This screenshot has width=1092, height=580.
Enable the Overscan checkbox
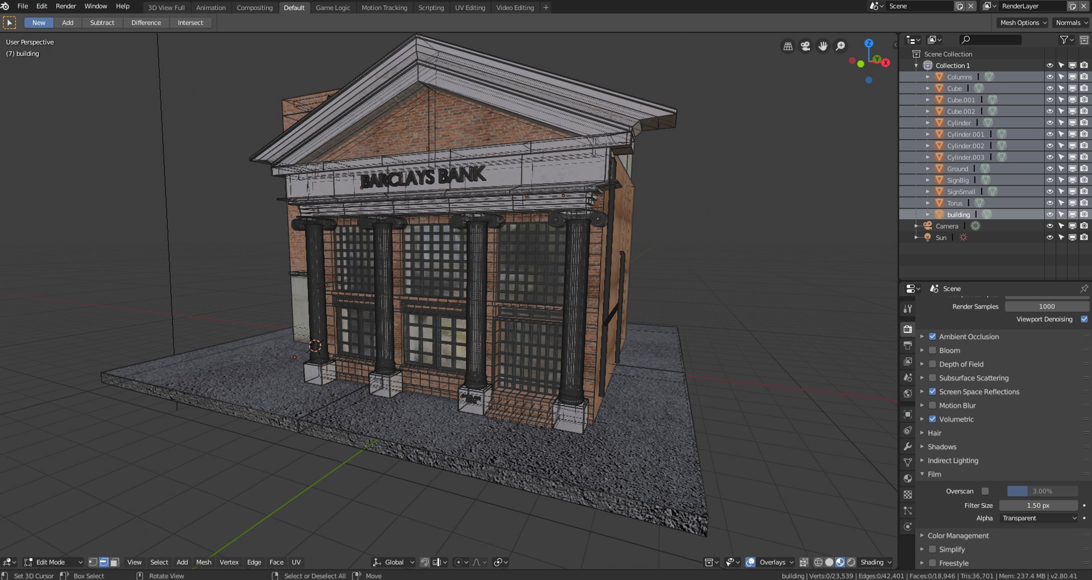(985, 491)
